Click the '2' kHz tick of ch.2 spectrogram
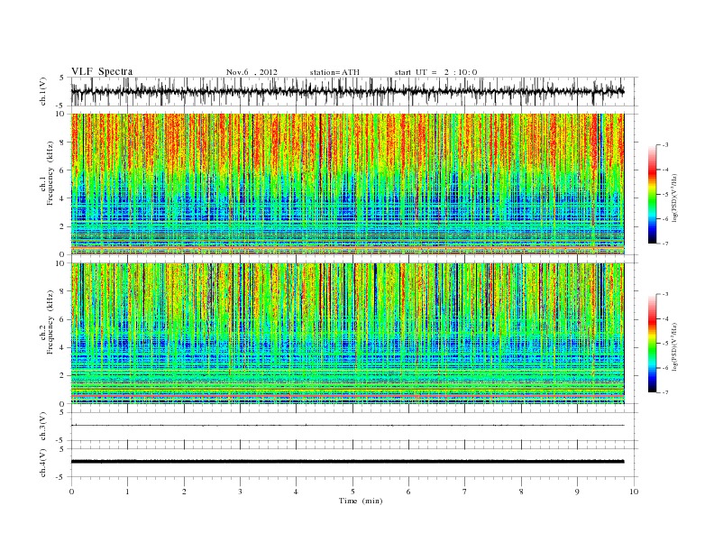 tap(62, 376)
